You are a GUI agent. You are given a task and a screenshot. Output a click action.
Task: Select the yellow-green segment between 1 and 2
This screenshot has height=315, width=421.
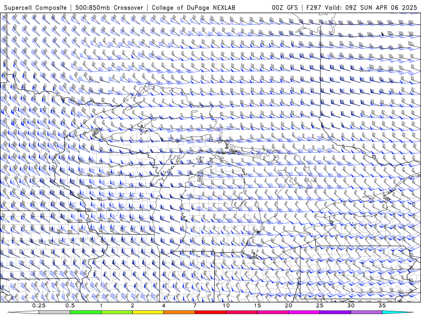coord(117,312)
